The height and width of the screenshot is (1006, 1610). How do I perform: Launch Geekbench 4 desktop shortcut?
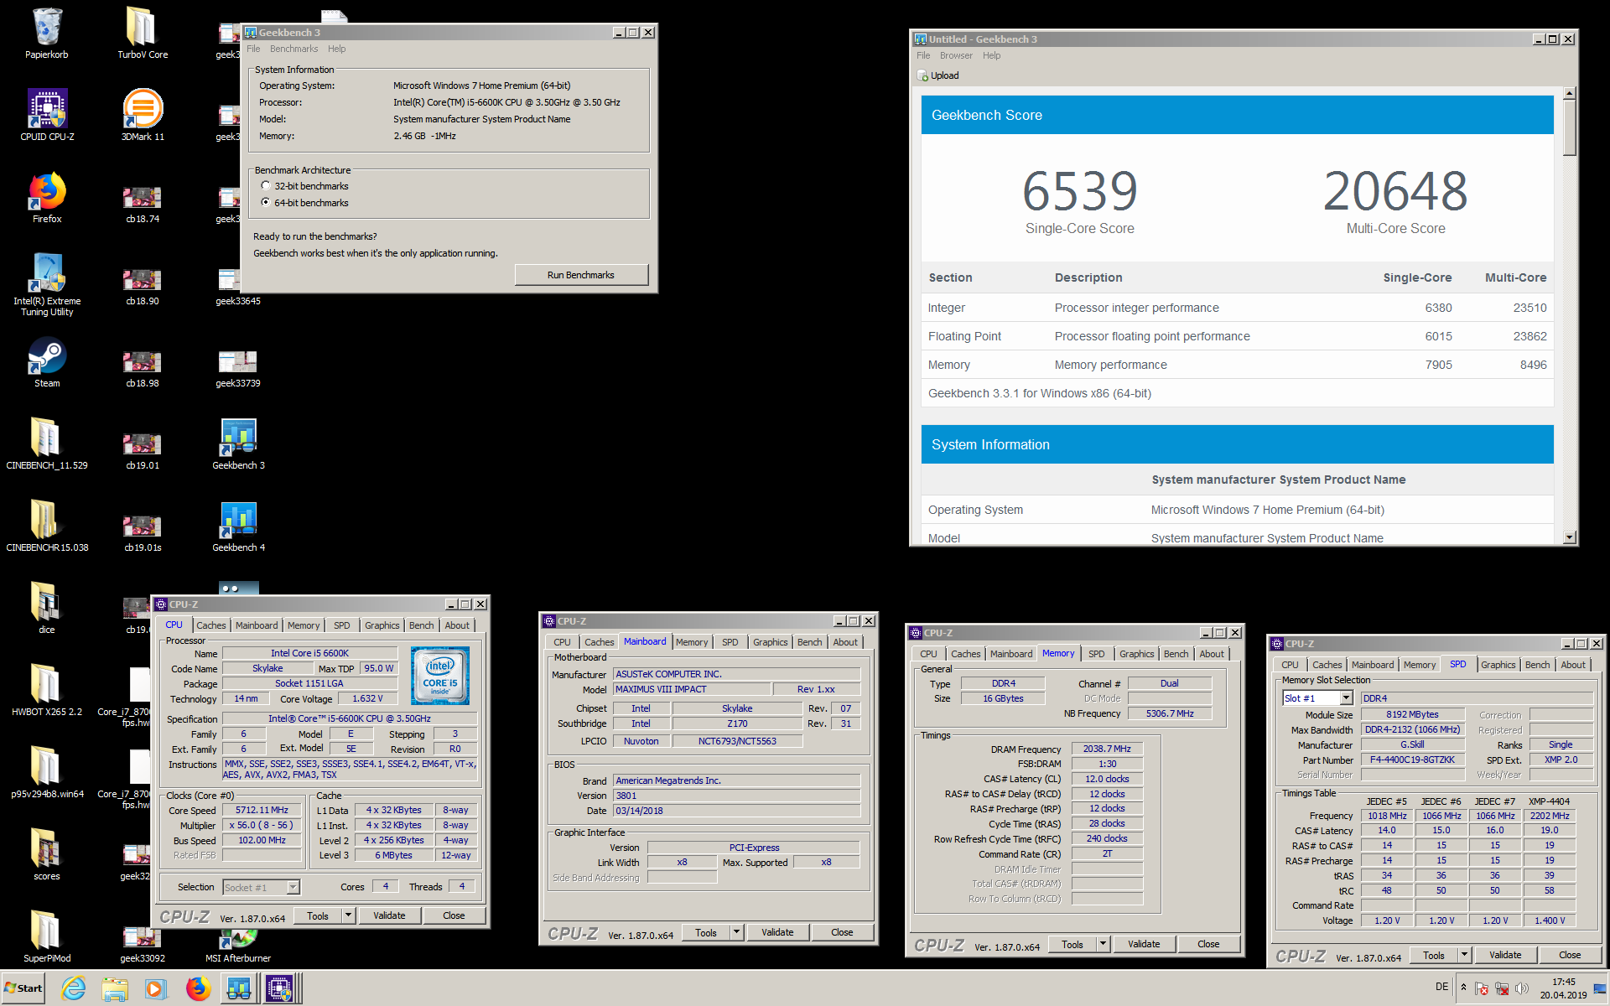point(238,526)
